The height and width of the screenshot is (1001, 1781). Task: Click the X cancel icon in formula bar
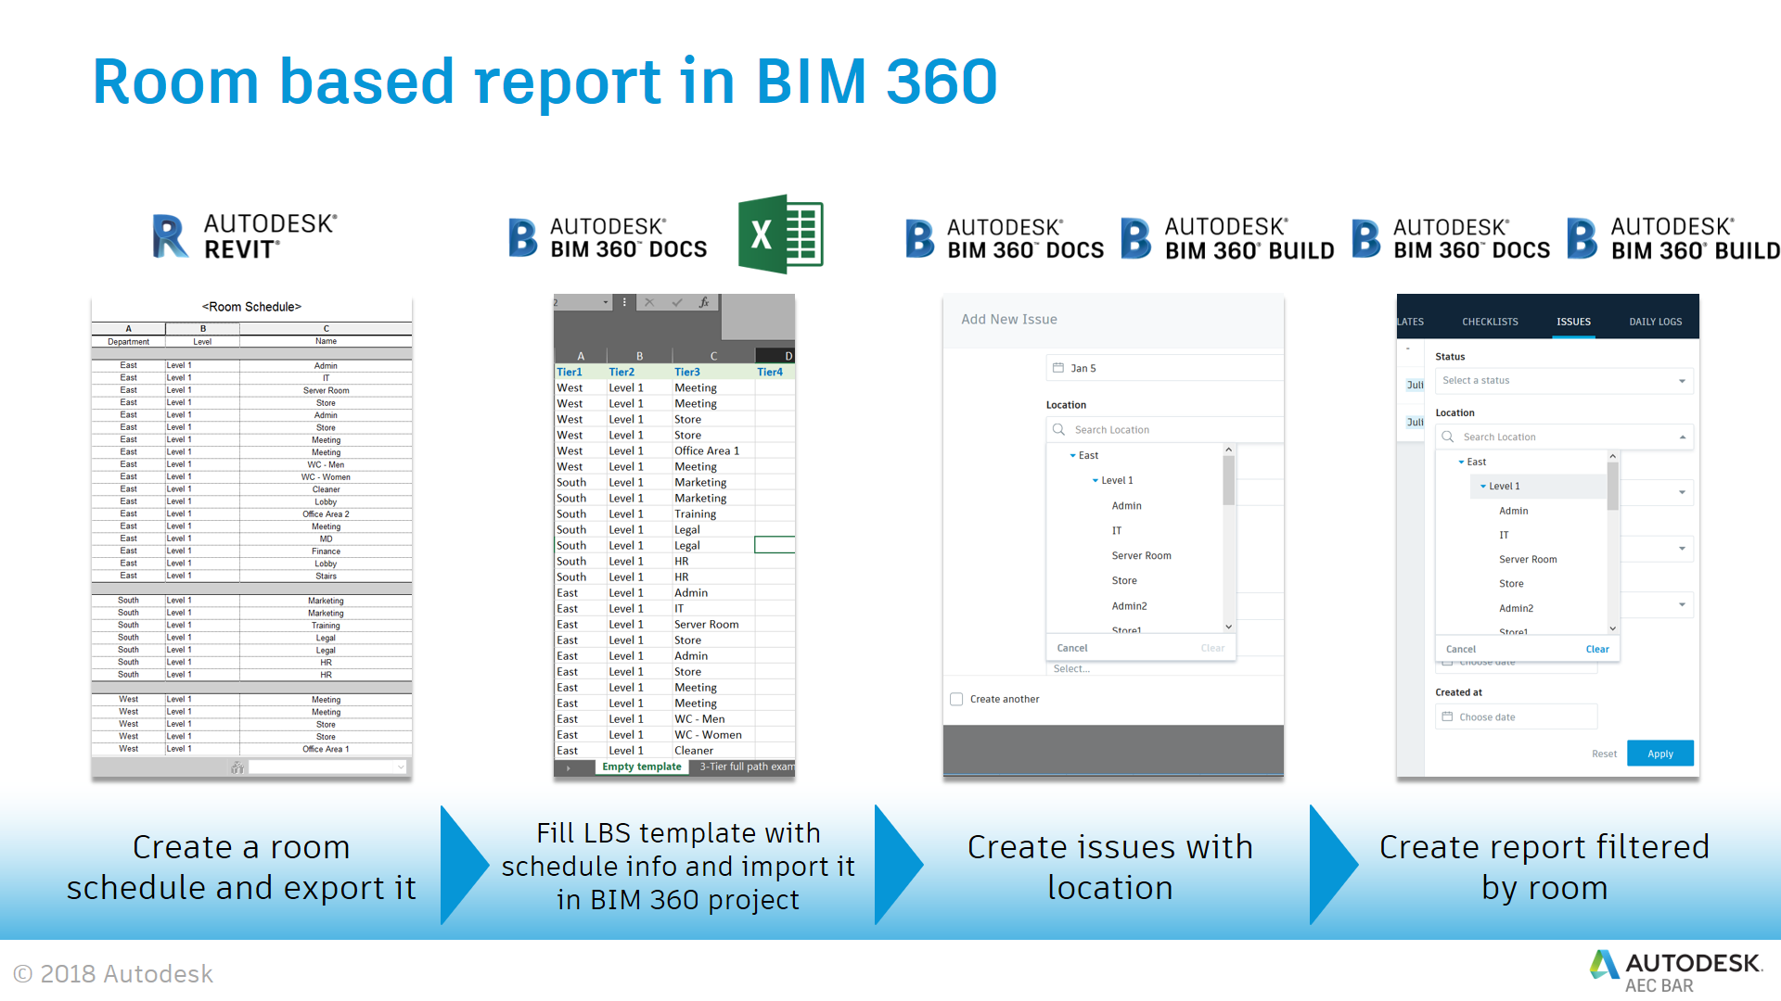649,303
